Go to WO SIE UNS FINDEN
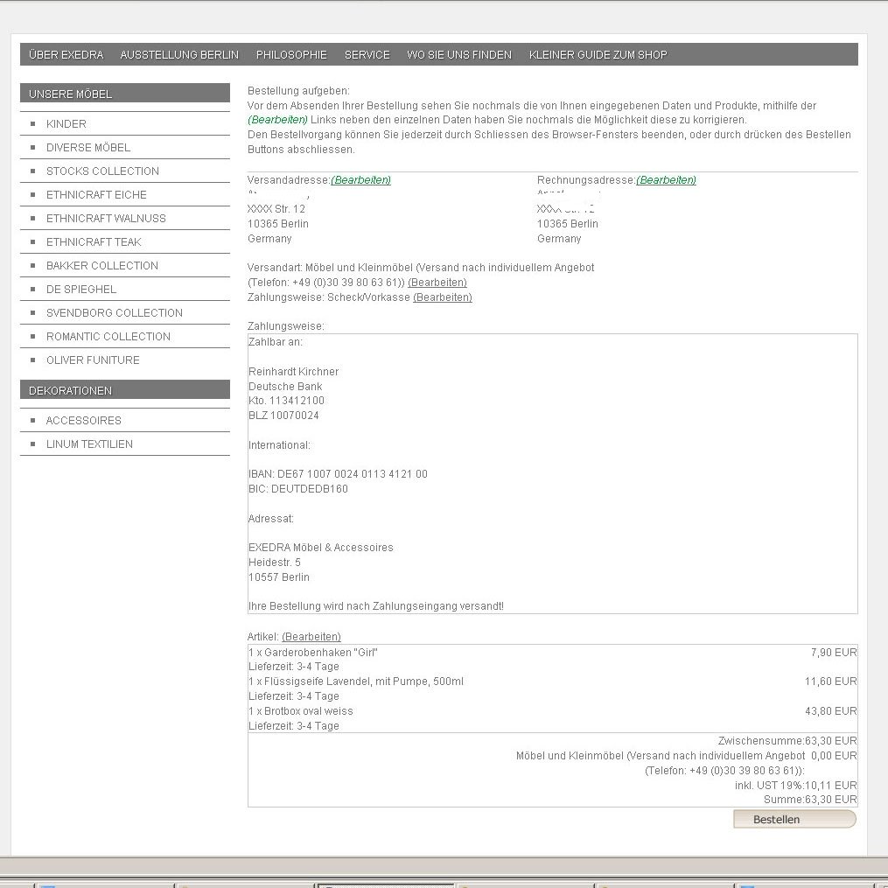Screen dimensions: 888x888 (458, 54)
